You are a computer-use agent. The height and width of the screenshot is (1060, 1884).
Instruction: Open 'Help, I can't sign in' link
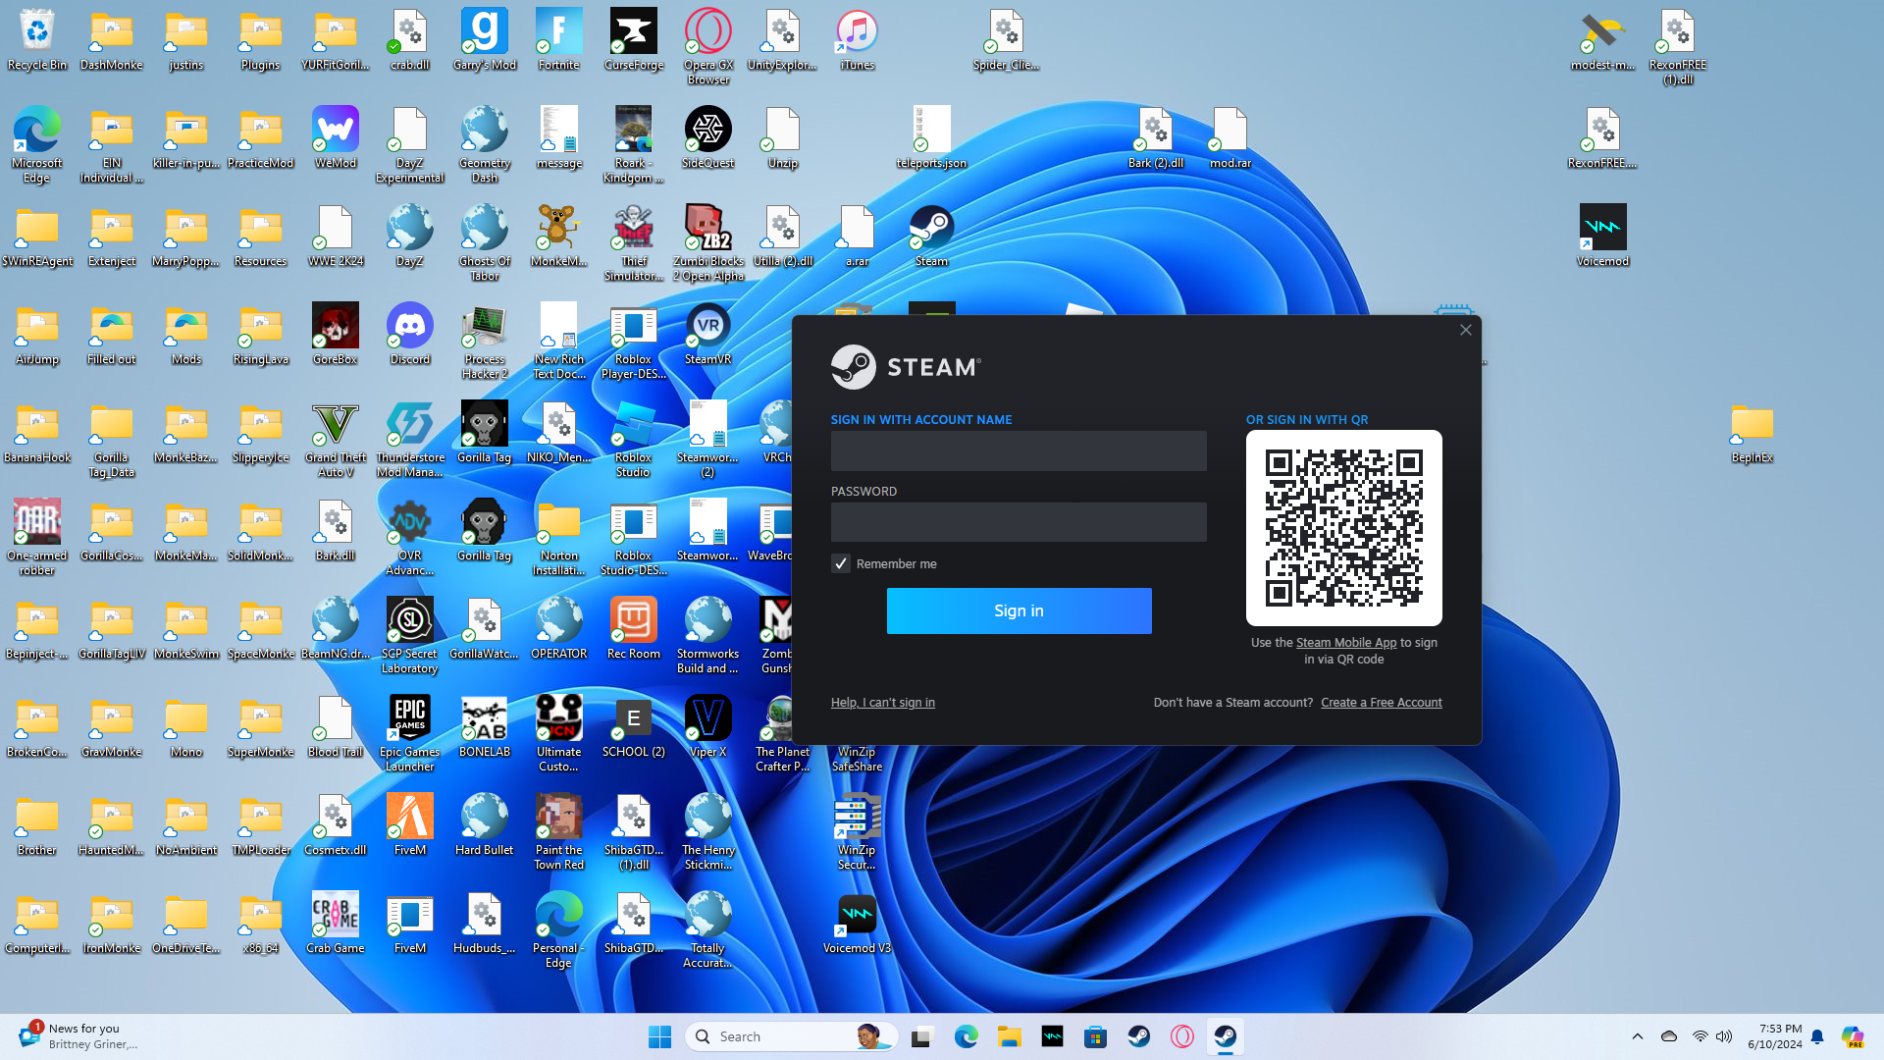pyautogui.click(x=882, y=703)
